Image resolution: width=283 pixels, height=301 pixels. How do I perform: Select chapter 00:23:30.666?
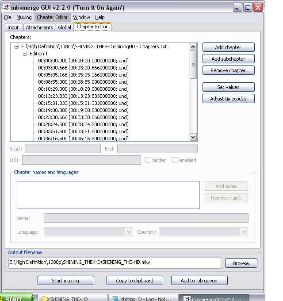click(83, 117)
